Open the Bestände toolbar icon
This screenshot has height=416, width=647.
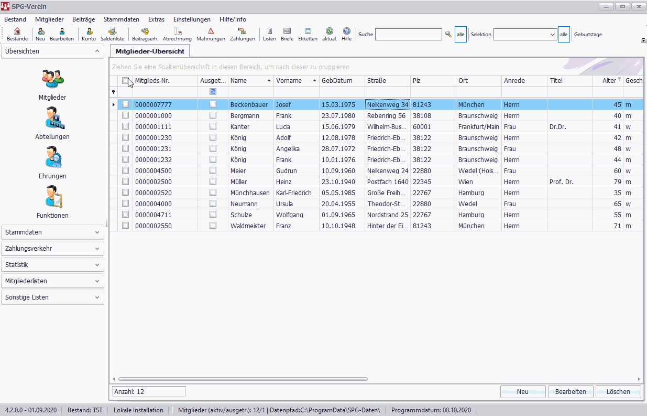click(x=17, y=34)
